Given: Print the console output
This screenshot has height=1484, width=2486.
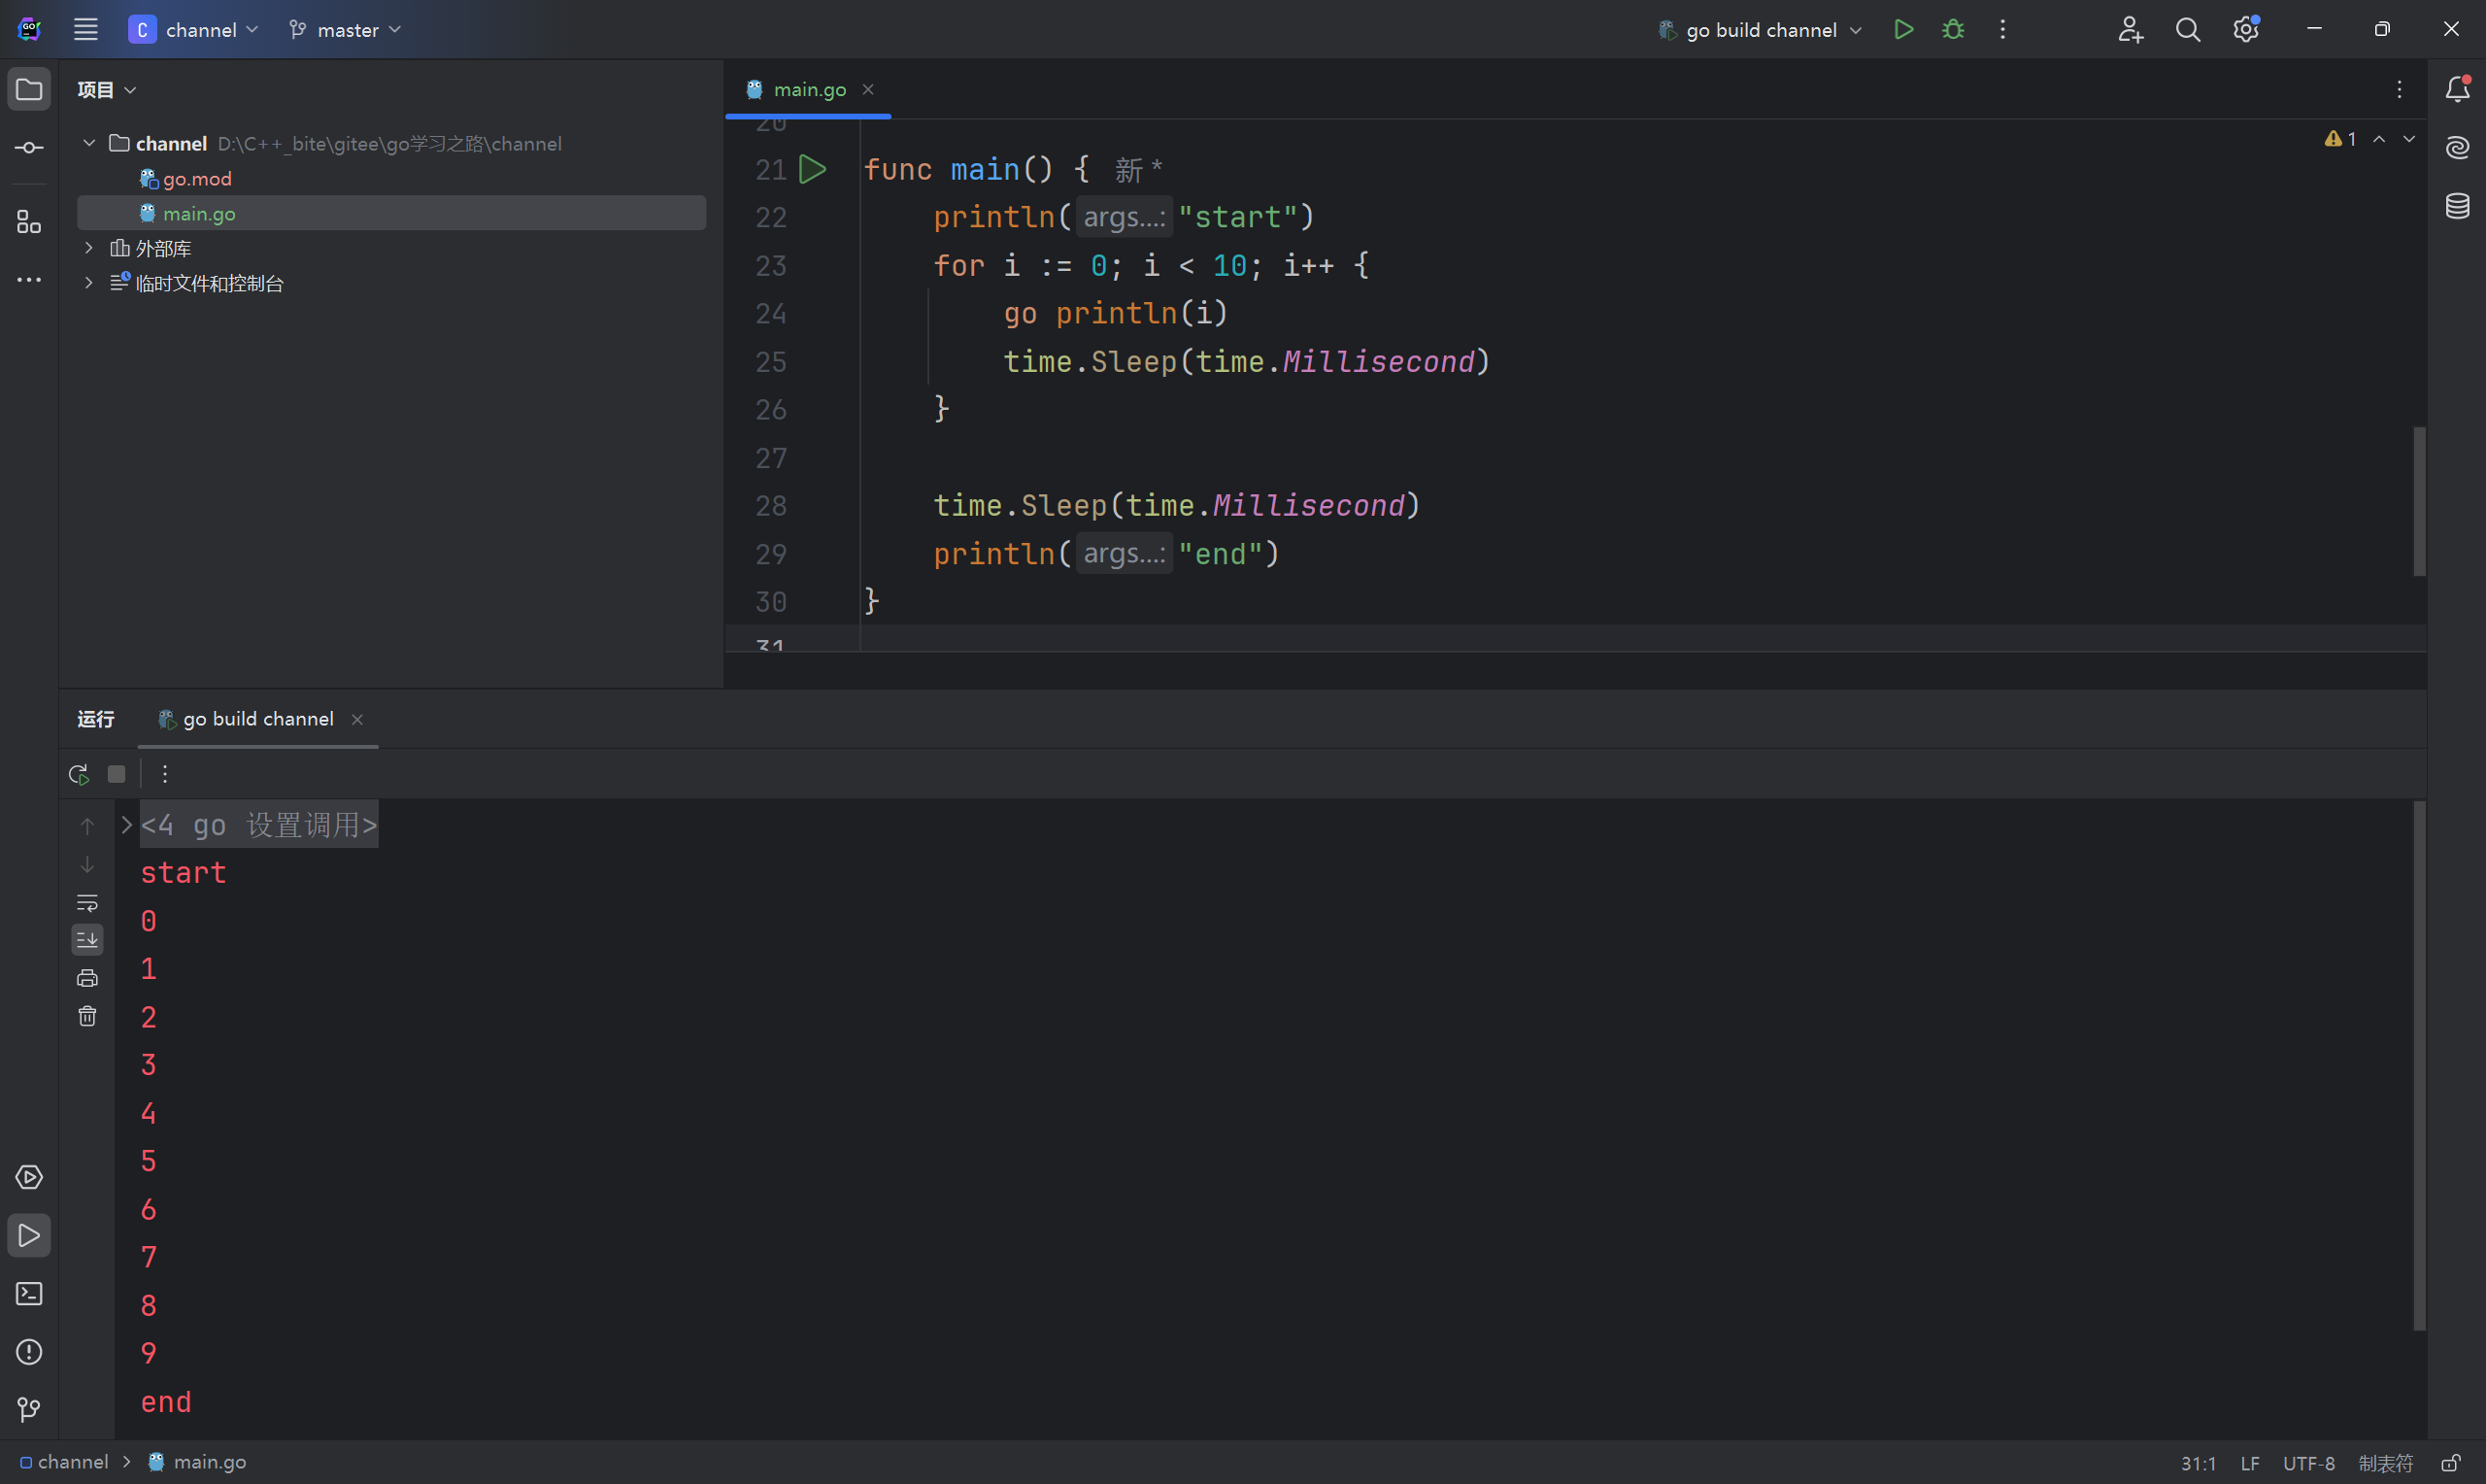Looking at the screenshot, I should (x=87, y=978).
